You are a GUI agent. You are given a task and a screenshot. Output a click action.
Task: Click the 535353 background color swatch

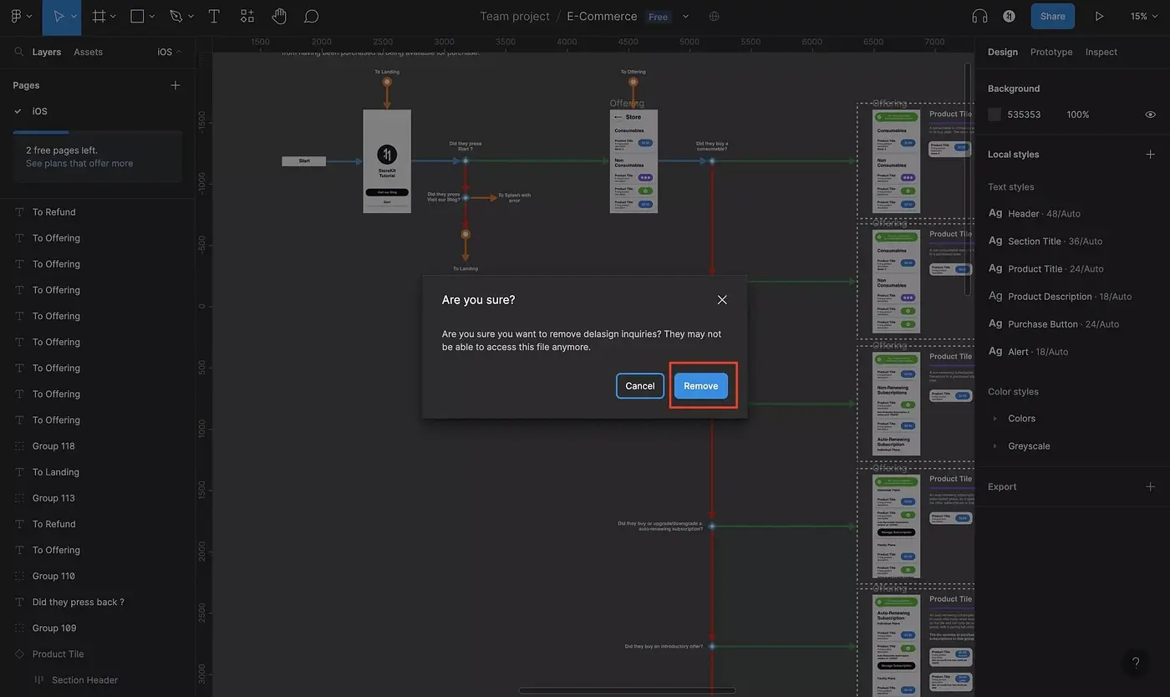[994, 114]
